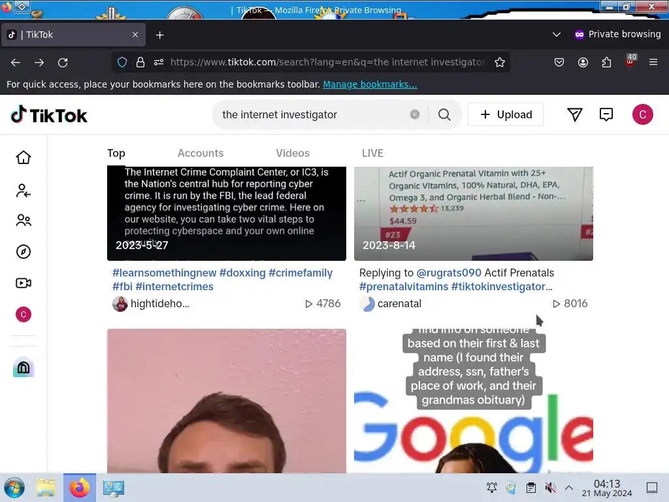This screenshot has width=669, height=502.
Task: Expand hidden tray icons chevron
Action: pyautogui.click(x=569, y=488)
